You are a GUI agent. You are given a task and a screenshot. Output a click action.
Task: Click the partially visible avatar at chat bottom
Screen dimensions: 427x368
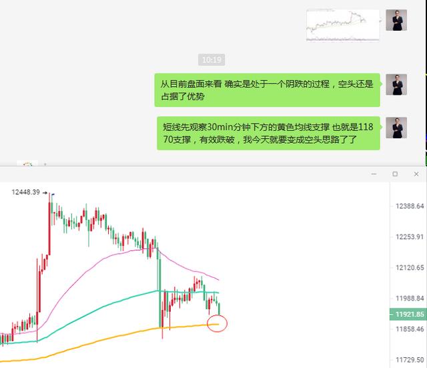pos(27,163)
